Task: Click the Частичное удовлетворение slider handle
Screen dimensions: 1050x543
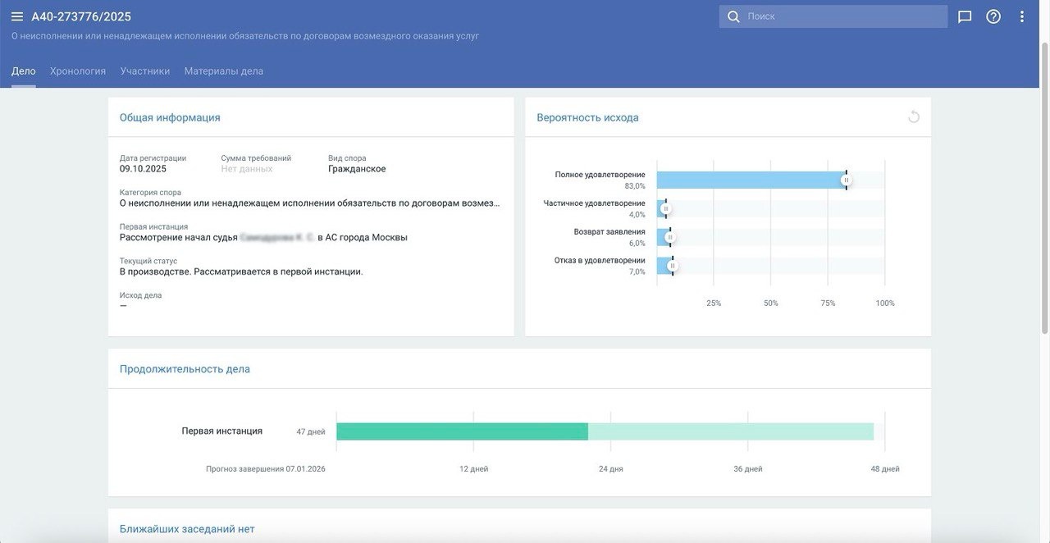Action: tap(665, 208)
